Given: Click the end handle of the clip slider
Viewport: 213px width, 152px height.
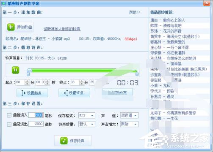Looking at the screenshot, I should click(137, 73).
